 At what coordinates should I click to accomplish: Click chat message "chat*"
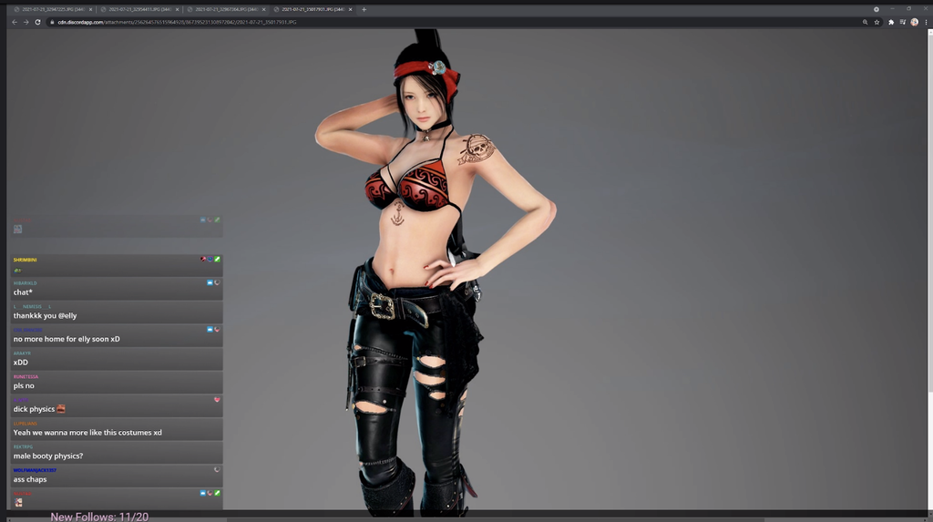click(23, 292)
